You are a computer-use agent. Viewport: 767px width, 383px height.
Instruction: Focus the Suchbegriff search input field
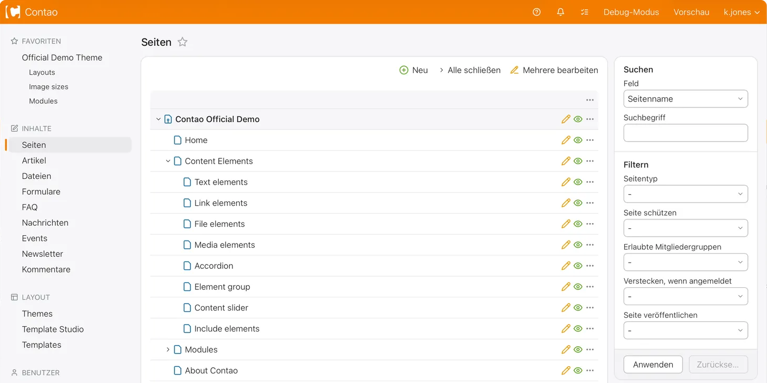[x=685, y=133]
